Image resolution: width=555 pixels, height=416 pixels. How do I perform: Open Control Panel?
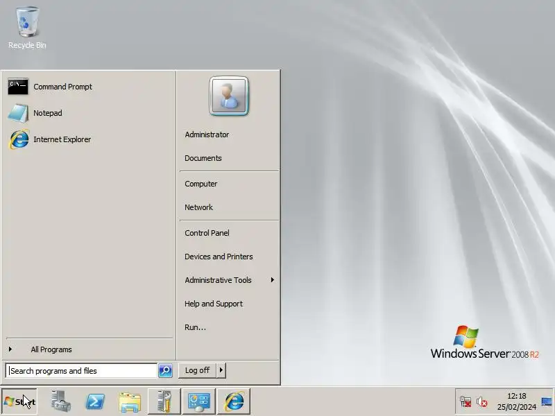pyautogui.click(x=207, y=233)
